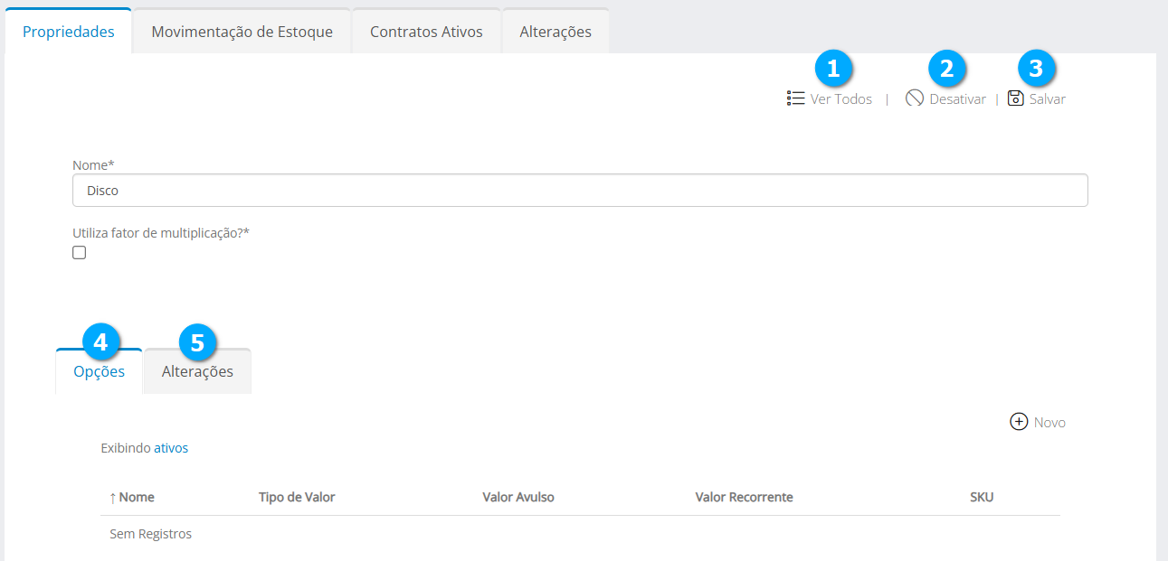Open the Contratos Ativos tab

pyautogui.click(x=426, y=32)
